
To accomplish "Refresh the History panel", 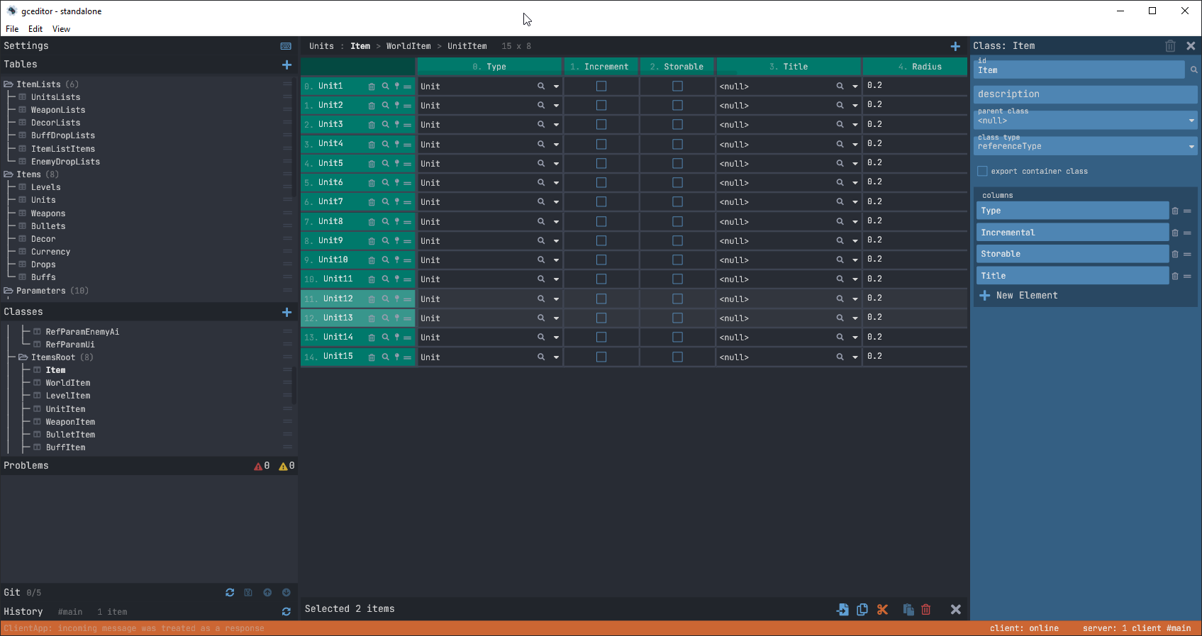I will click(x=286, y=612).
